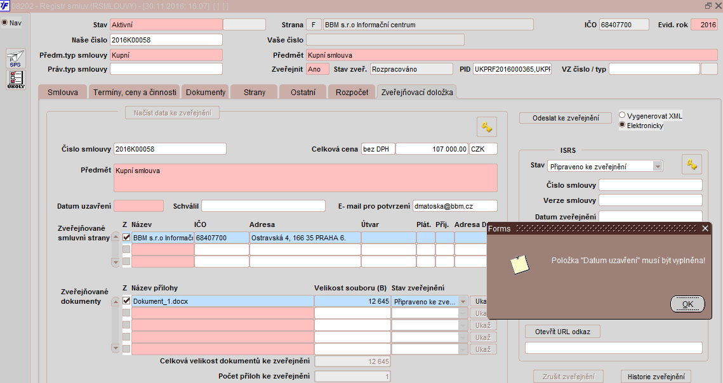Open the Stav zveřejnění dropdown for Dokument_1.docx
Image resolution: width=723 pixels, height=383 pixels.
[463, 301]
